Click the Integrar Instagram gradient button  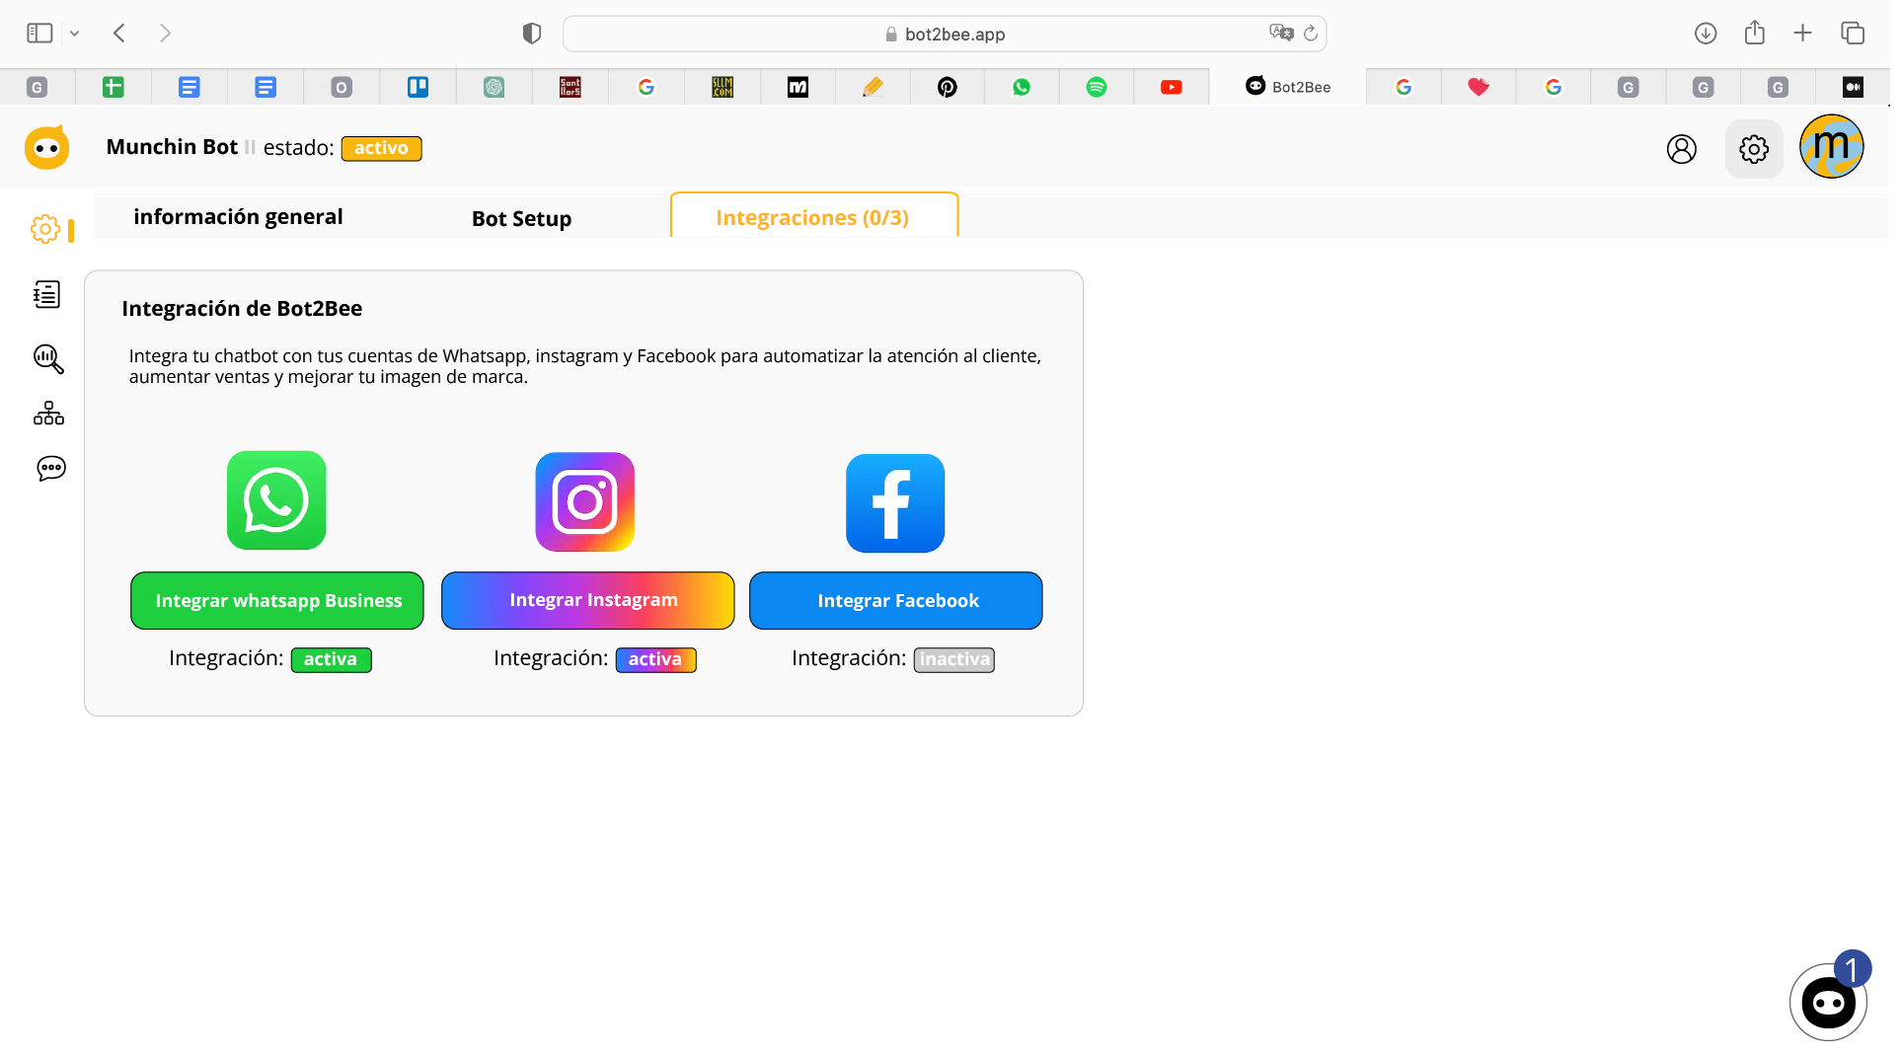click(x=587, y=600)
